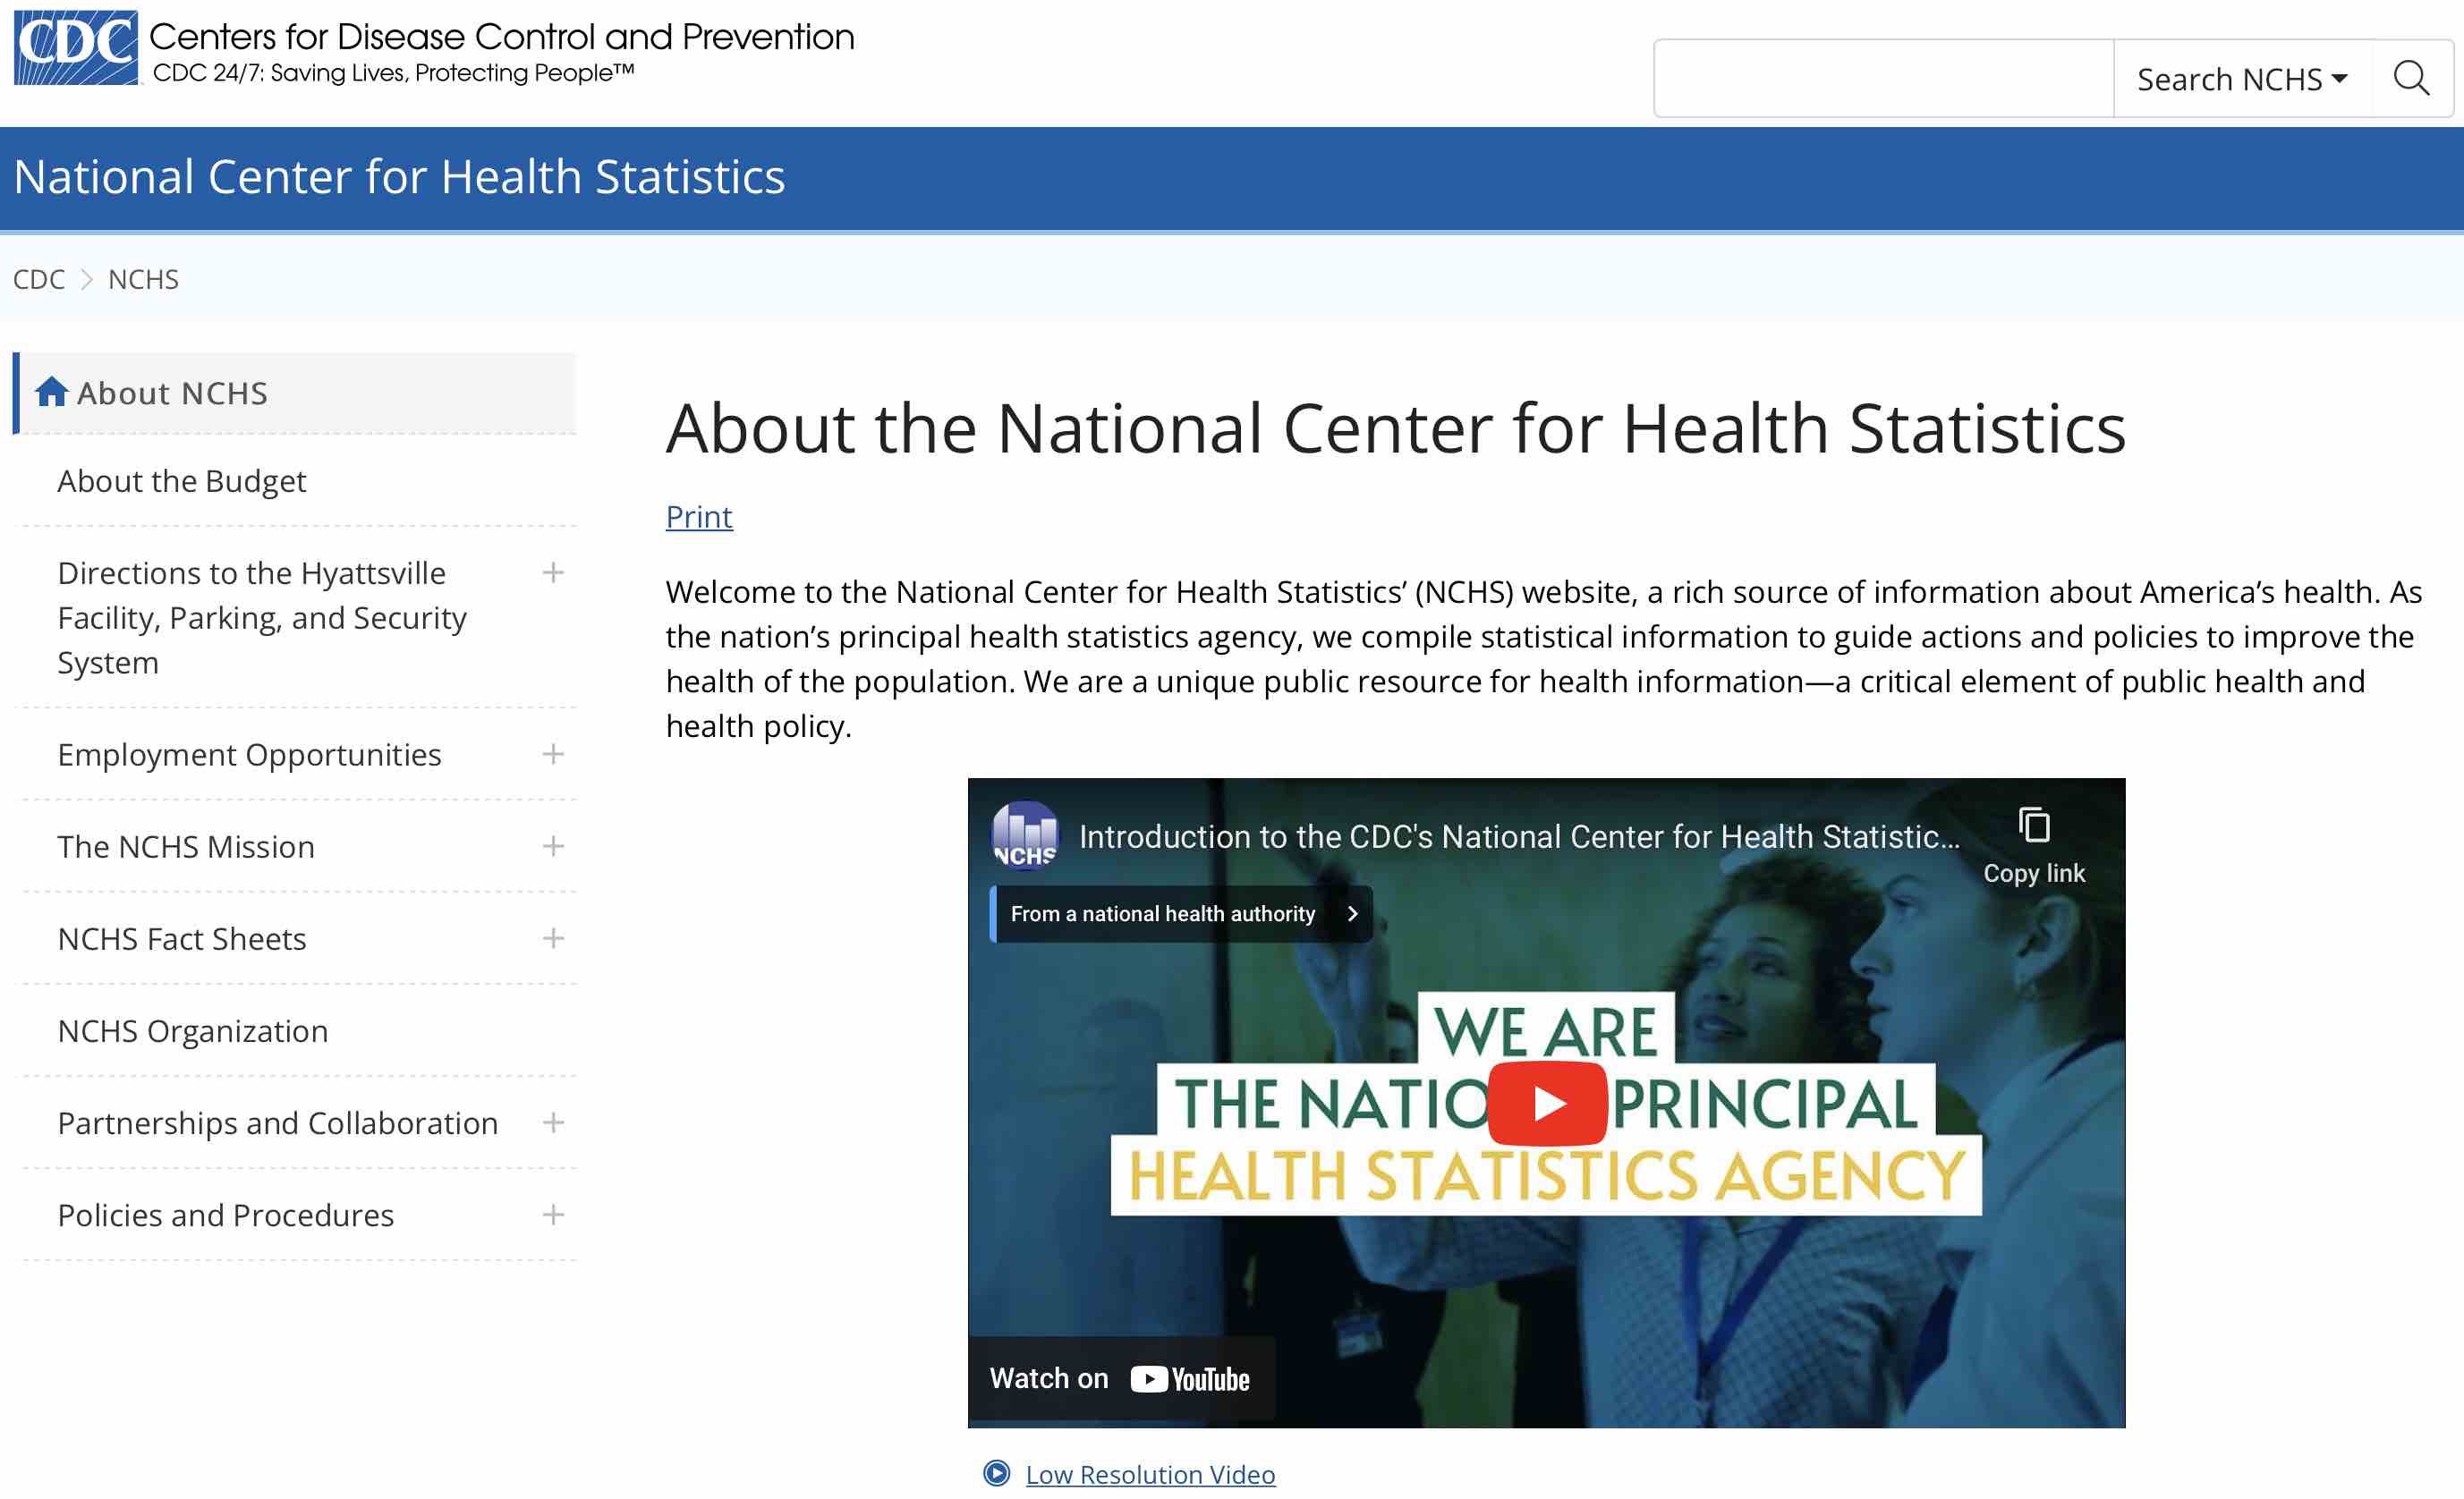This screenshot has height=1499, width=2464.
Task: Click the home icon beside About NCHS
Action: pyautogui.click(x=51, y=393)
